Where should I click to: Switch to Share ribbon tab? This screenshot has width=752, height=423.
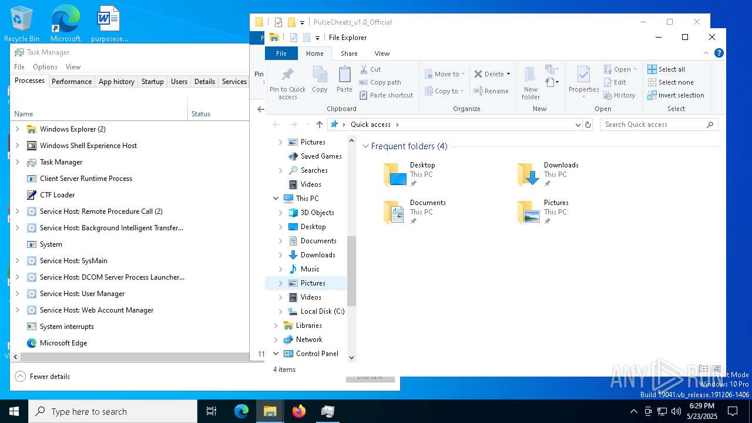click(x=349, y=53)
